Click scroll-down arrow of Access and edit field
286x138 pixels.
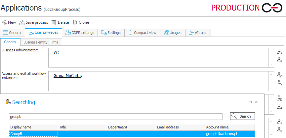point(271,88)
